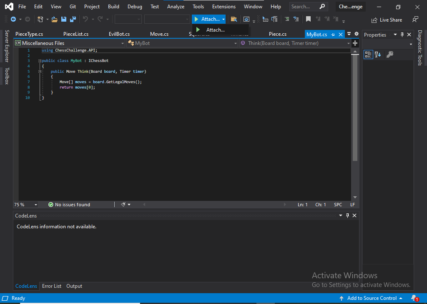Click the Save All icon
The image size is (427, 304).
coord(73,19)
